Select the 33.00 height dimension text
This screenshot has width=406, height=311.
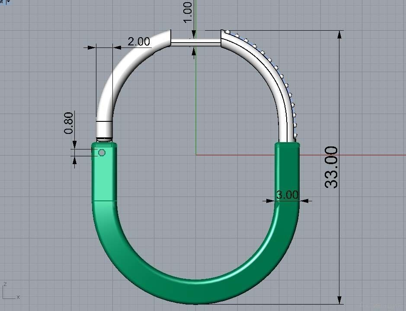pyautogui.click(x=331, y=167)
